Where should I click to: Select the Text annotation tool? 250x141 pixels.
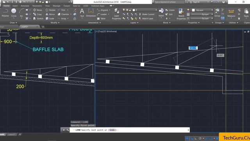[82, 13]
